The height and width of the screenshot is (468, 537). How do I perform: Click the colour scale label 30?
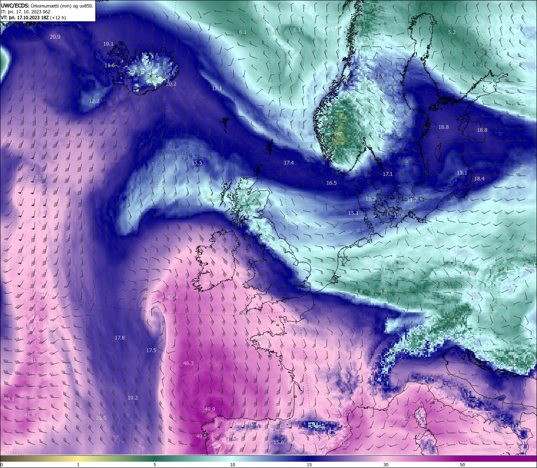pos(386,465)
